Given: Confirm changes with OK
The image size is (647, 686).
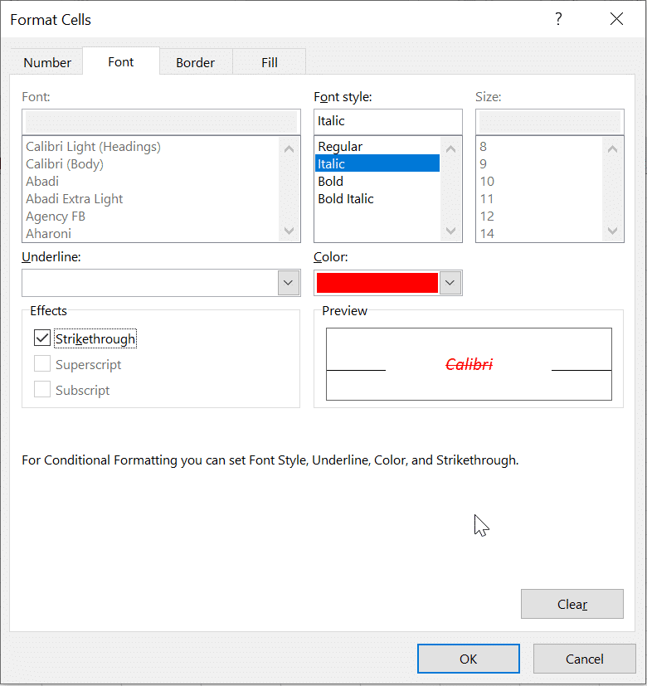Looking at the screenshot, I should [x=468, y=659].
